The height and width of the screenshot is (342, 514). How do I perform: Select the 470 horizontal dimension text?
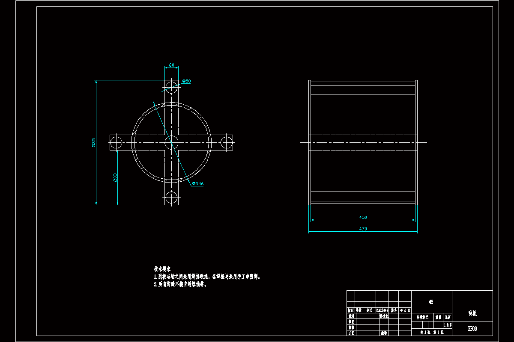363,229
